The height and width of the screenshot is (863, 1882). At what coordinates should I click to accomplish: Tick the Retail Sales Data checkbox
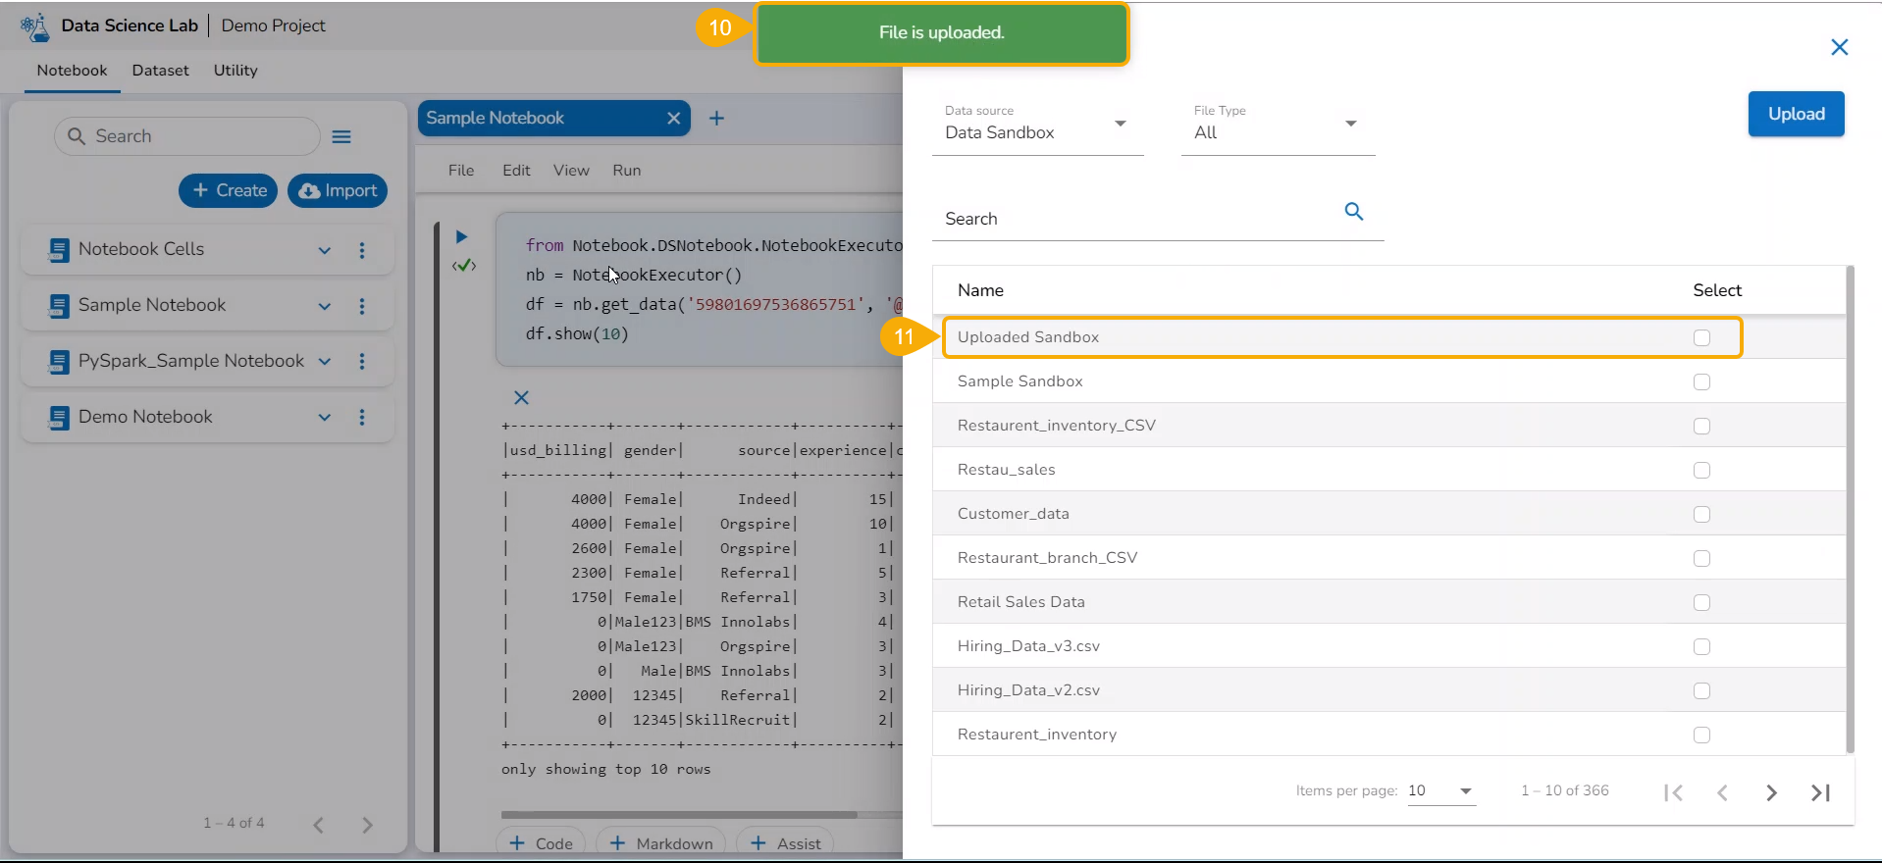pyautogui.click(x=1701, y=603)
